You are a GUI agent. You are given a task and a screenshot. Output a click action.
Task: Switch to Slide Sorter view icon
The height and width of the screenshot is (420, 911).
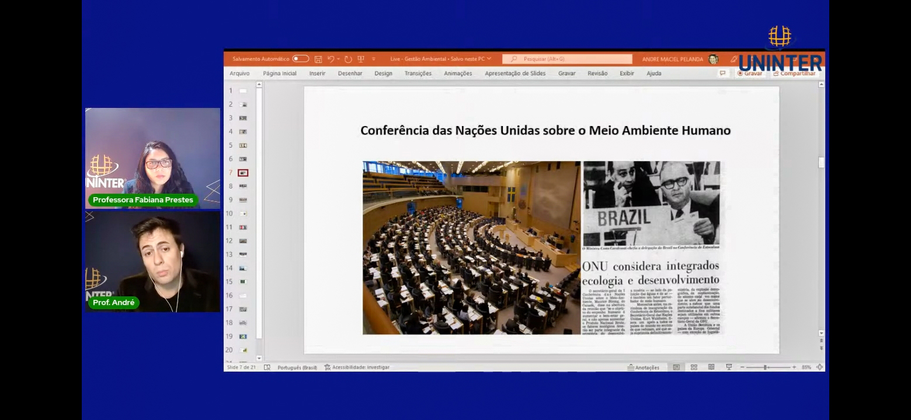click(x=694, y=367)
